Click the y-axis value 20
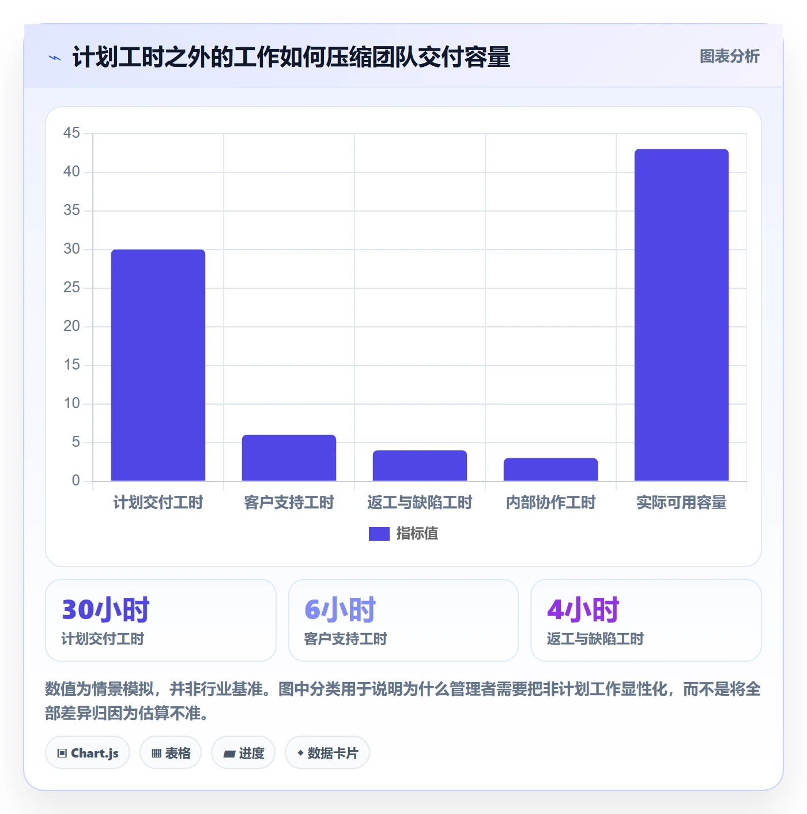 tap(71, 326)
